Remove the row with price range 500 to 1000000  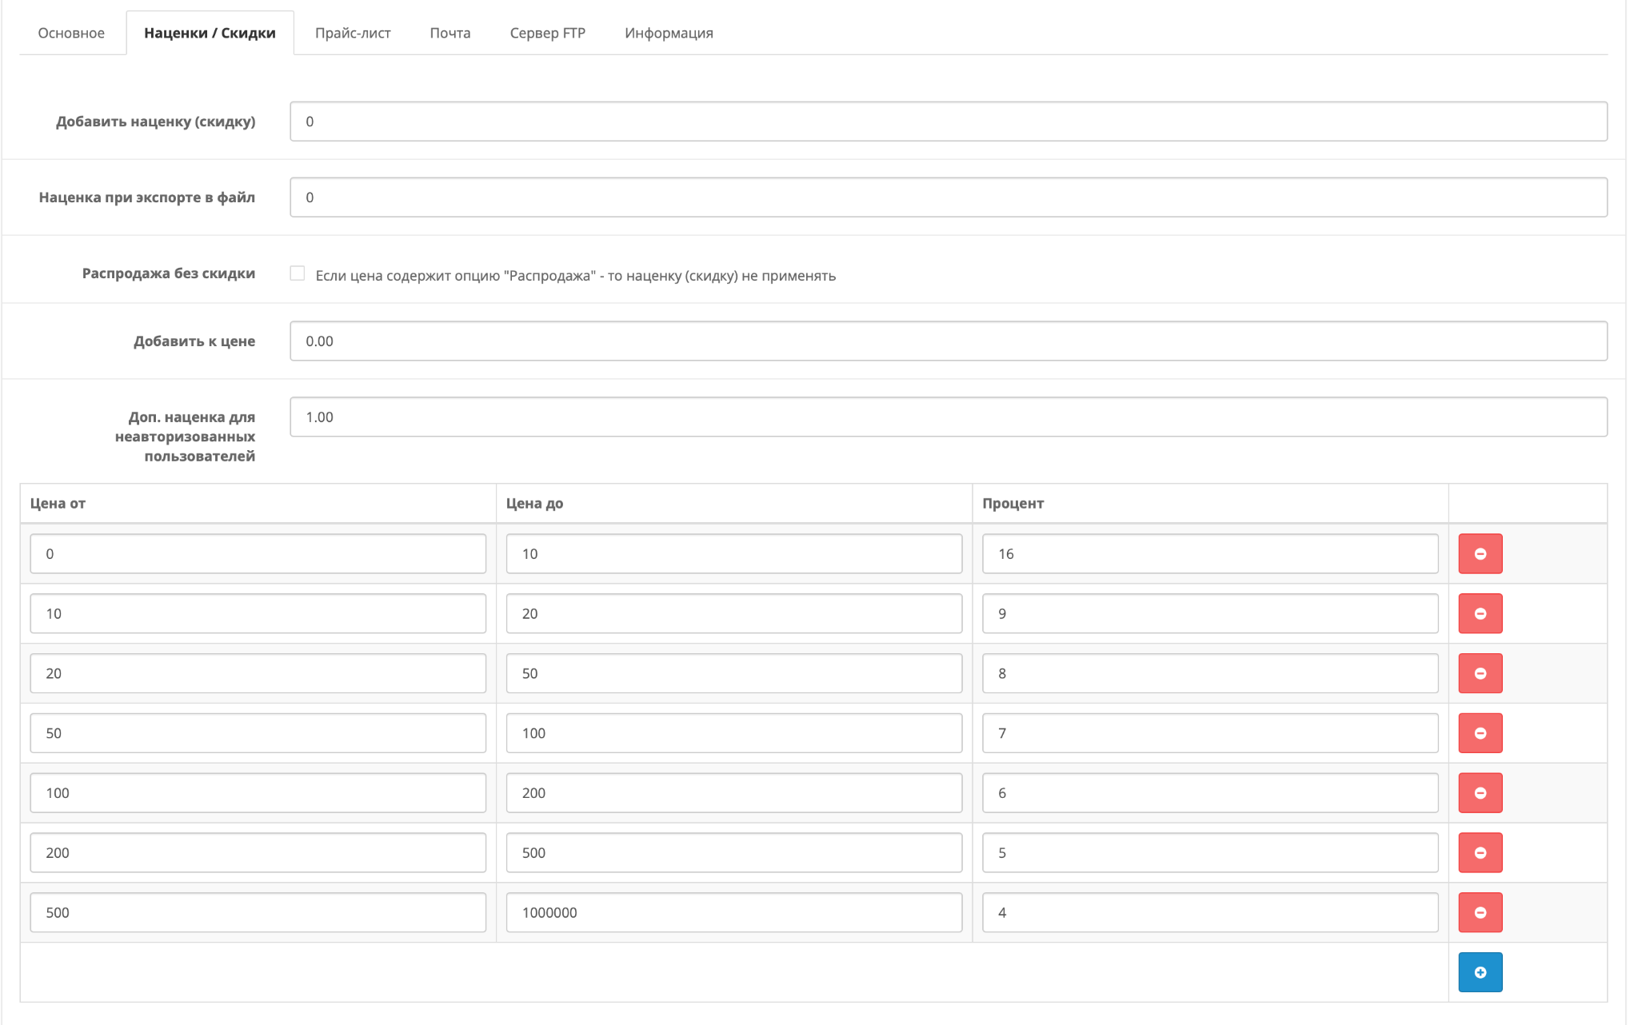1480,912
